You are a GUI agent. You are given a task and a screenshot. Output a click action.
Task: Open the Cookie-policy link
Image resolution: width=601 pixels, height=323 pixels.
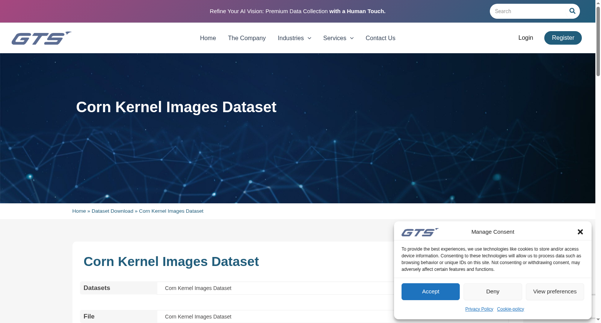[x=510, y=309]
